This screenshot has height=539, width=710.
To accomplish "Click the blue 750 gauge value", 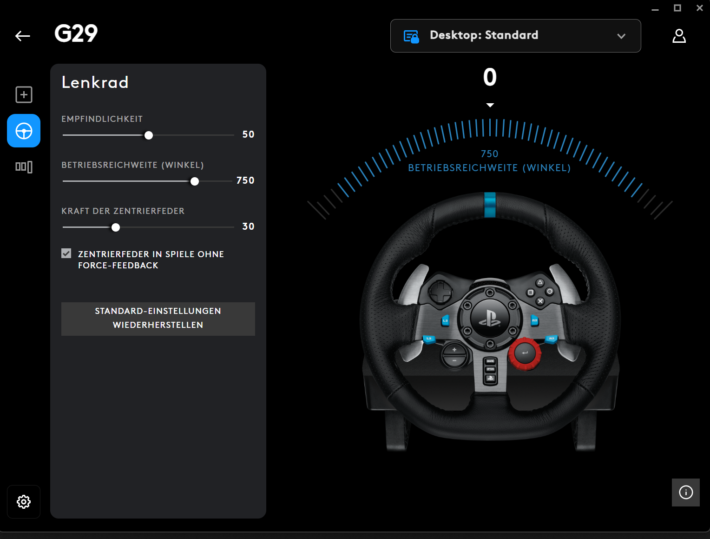I will (489, 154).
